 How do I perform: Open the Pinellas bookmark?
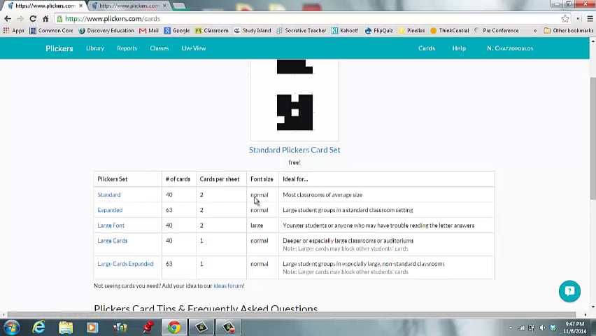pyautogui.click(x=411, y=30)
